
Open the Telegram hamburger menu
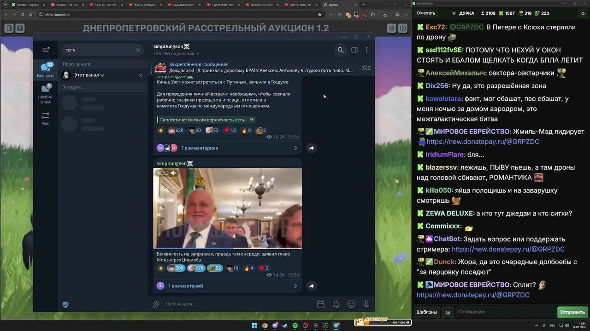45,50
